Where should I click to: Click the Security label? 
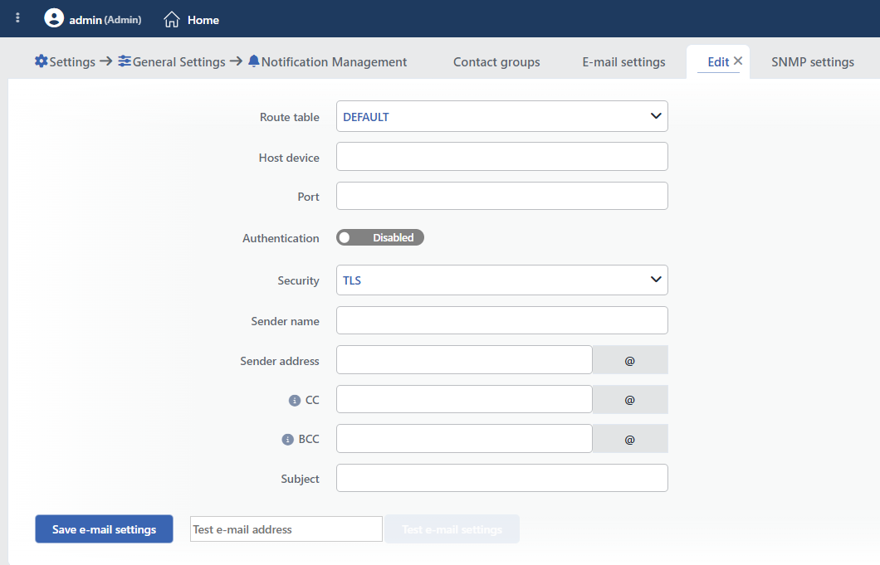point(298,280)
